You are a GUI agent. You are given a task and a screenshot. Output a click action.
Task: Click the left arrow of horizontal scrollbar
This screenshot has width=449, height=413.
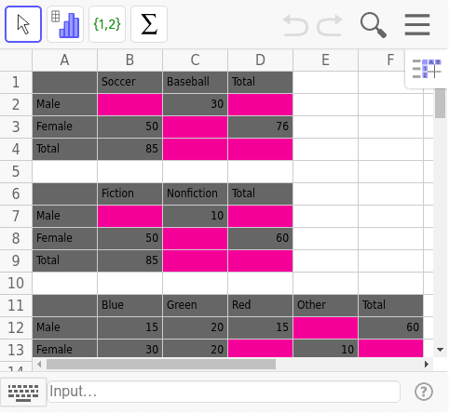[39, 364]
